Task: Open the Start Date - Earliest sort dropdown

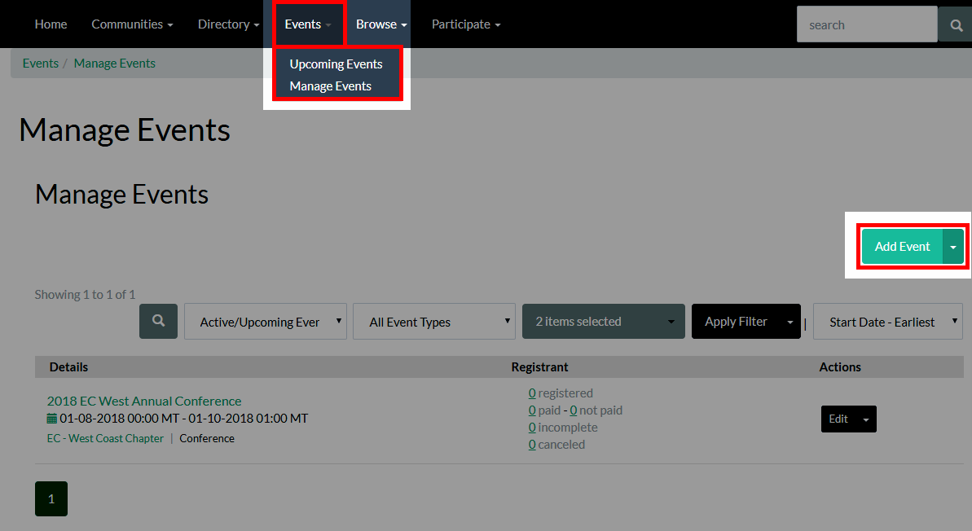Action: (888, 322)
